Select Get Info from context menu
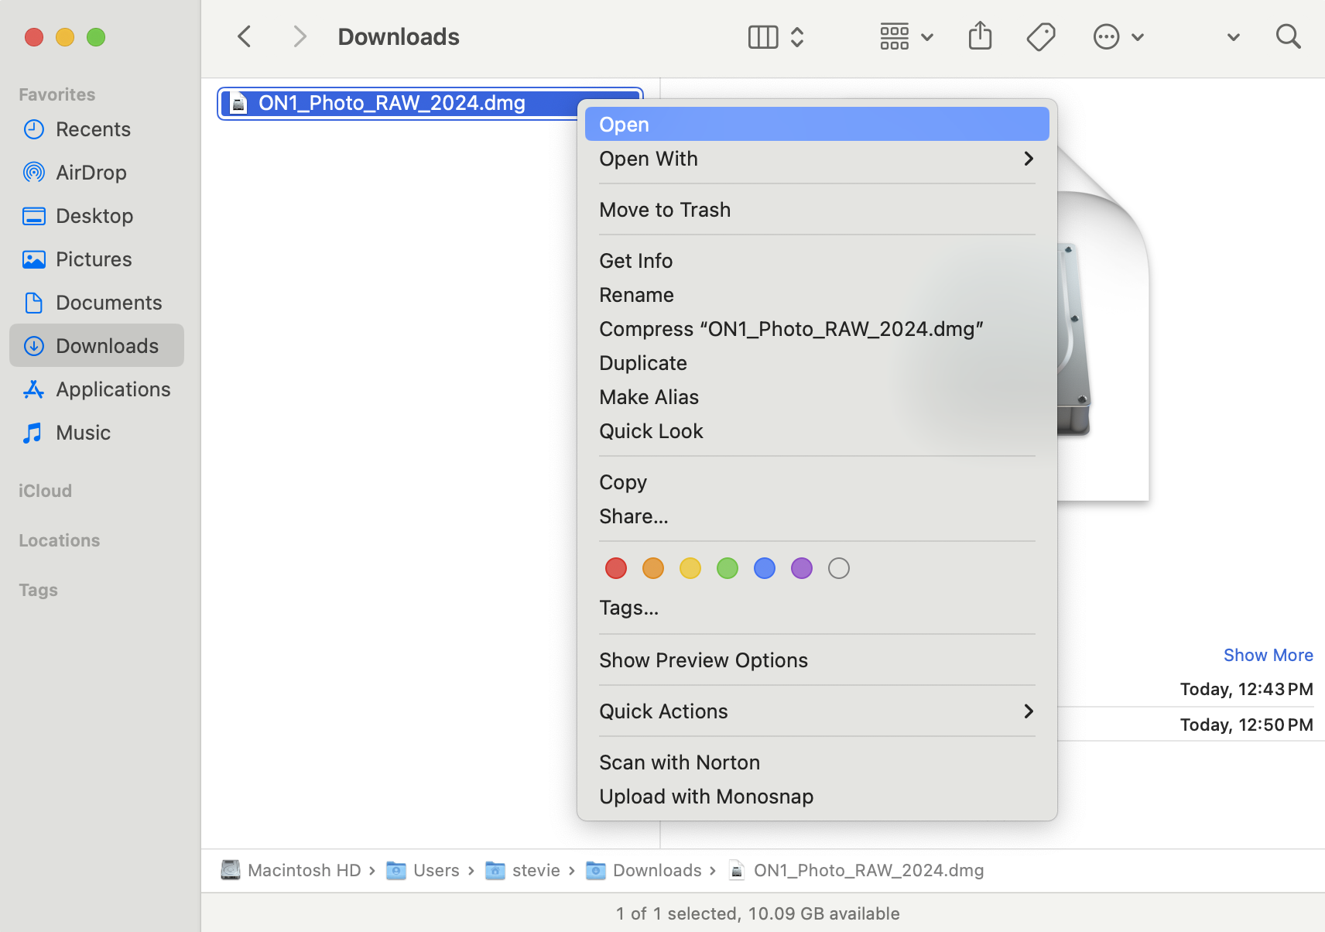1325x932 pixels. 817,261
